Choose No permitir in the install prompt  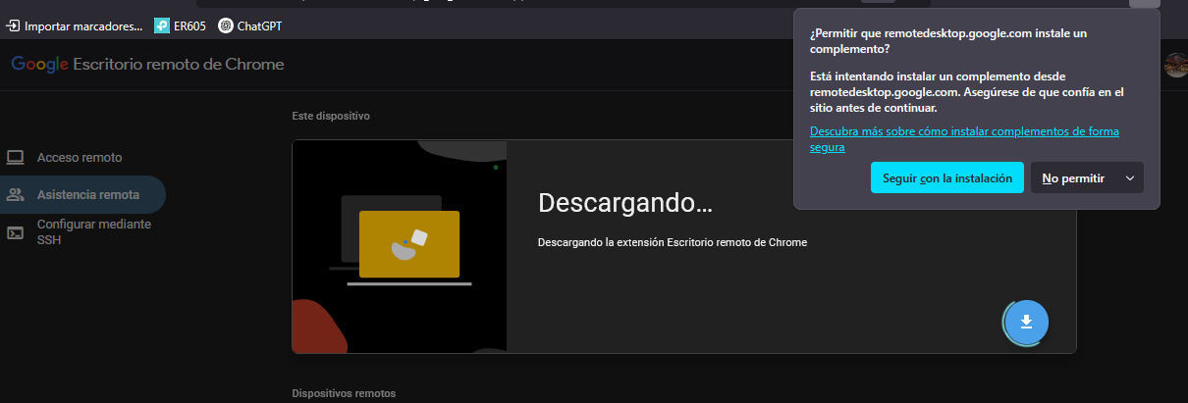(1073, 178)
